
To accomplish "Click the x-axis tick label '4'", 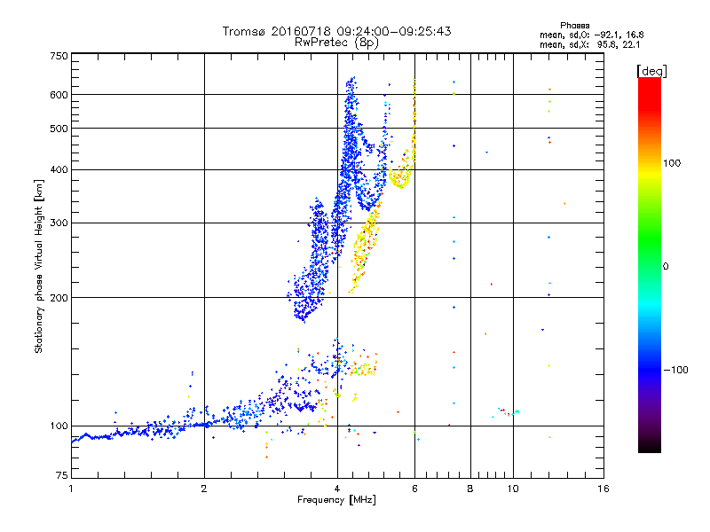I will pos(337,489).
